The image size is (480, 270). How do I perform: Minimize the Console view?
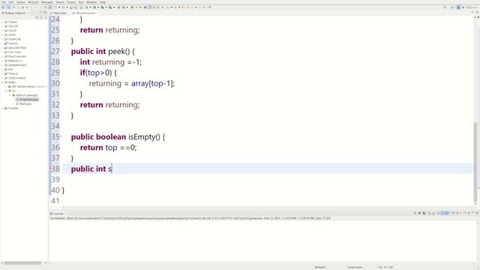click(x=472, y=213)
